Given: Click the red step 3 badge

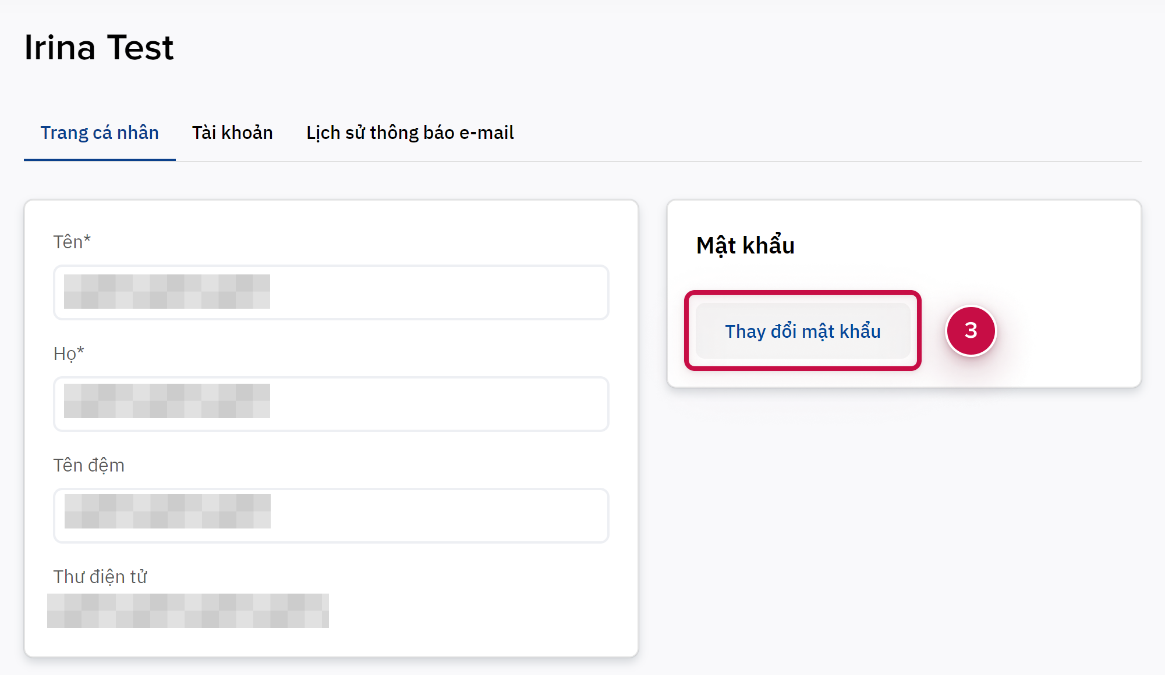Looking at the screenshot, I should [x=971, y=331].
